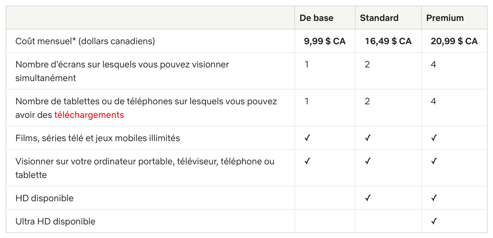This screenshot has width=493, height=238.
Task: Click the 9,99 $ CA price
Action: pos(325,41)
